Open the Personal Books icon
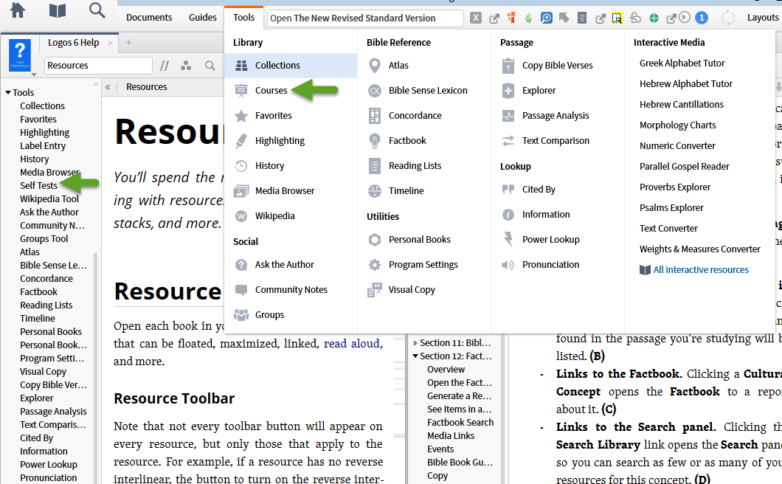 pyautogui.click(x=375, y=240)
